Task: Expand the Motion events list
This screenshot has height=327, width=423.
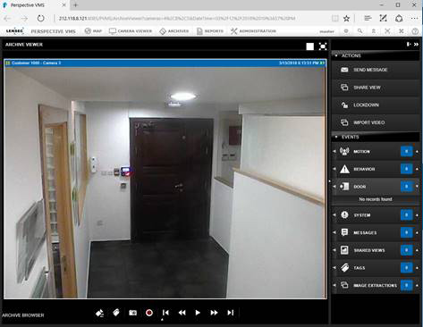Action: [x=417, y=152]
